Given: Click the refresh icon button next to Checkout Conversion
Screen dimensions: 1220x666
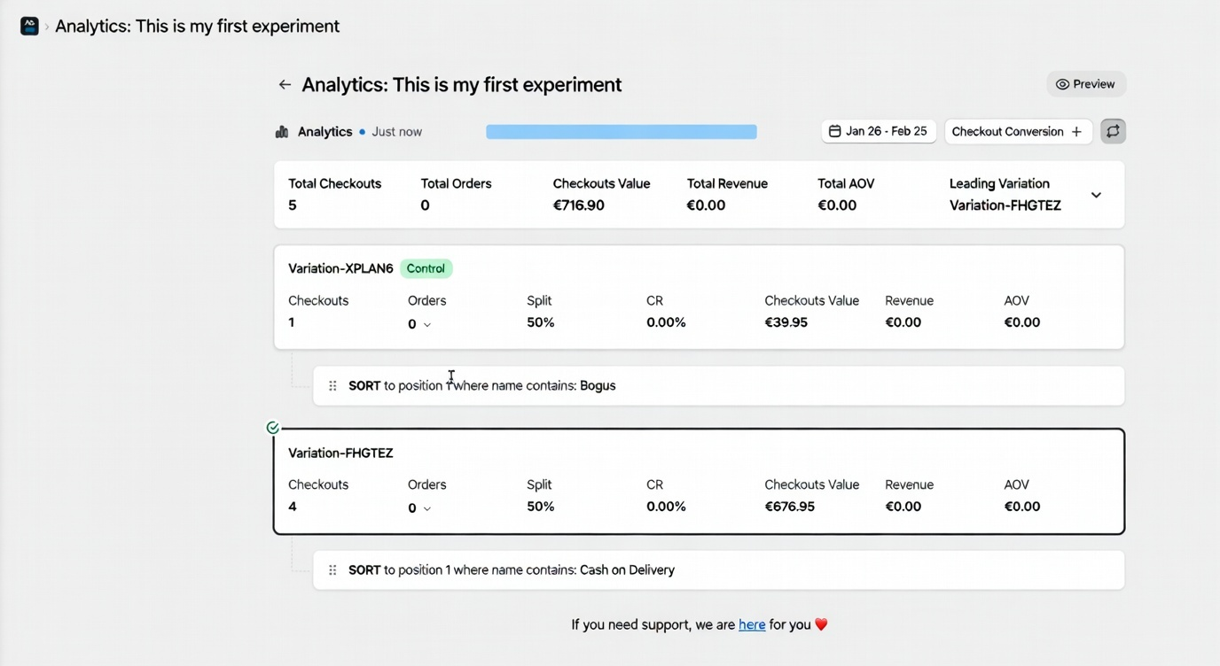Looking at the screenshot, I should (1113, 131).
